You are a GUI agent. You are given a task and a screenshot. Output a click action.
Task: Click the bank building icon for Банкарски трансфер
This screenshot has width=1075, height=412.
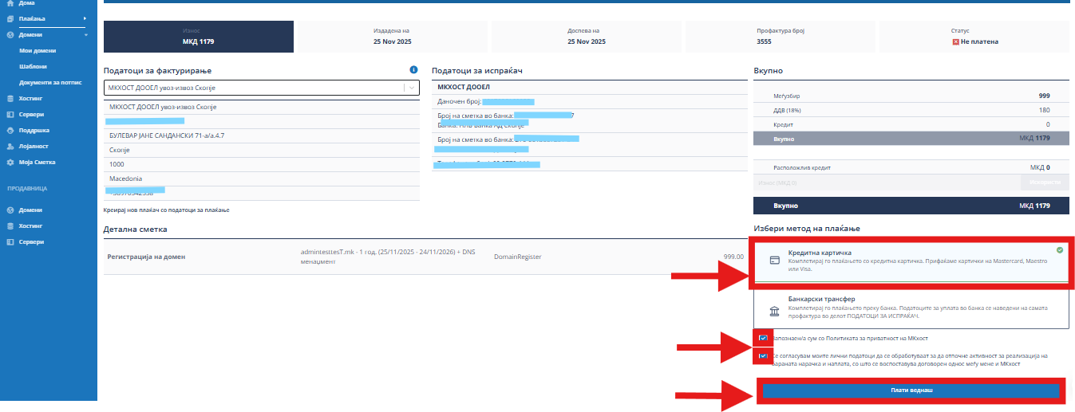point(773,311)
